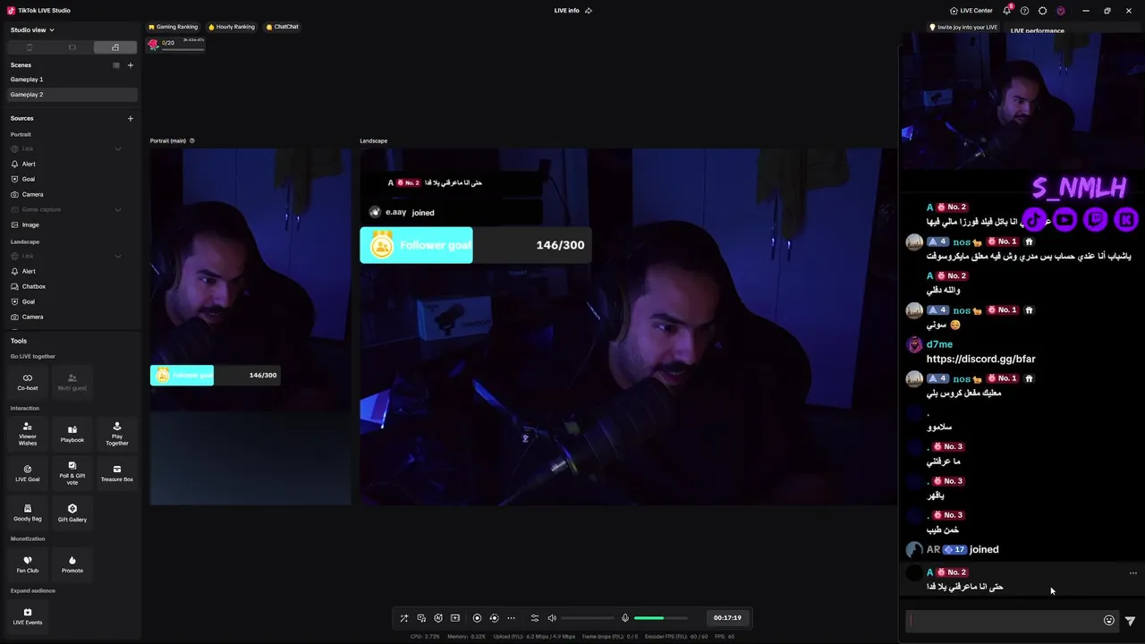Screen dimensions: 1145x644
Task: Click the Portrait (main) info icon
Action: [x=192, y=140]
